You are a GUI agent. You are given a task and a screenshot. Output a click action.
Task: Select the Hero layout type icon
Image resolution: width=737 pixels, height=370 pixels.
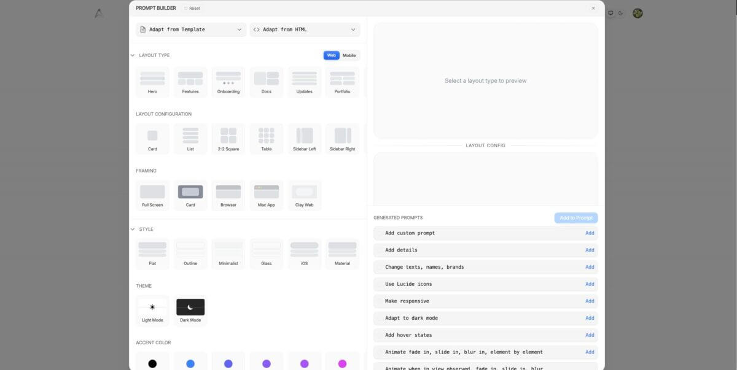tap(152, 82)
